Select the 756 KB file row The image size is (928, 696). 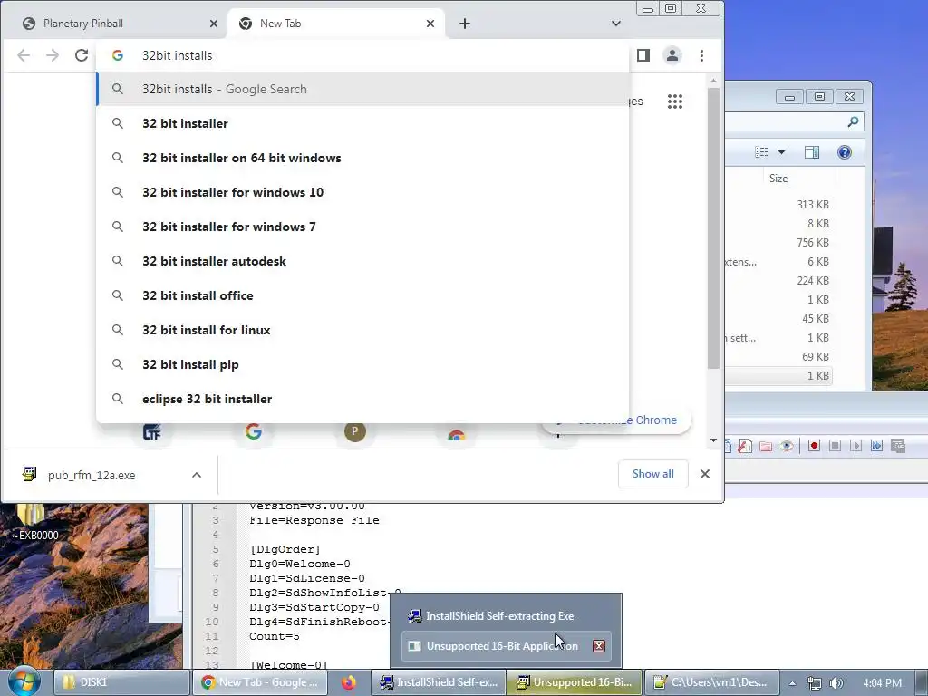pos(778,243)
